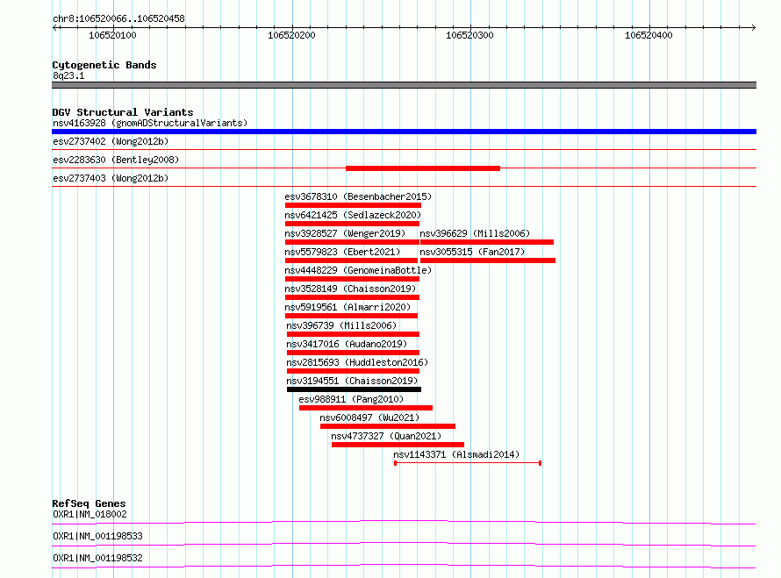
Task: Click the thick red esv2283630 Bentley2008 segment
Action: coord(423,168)
